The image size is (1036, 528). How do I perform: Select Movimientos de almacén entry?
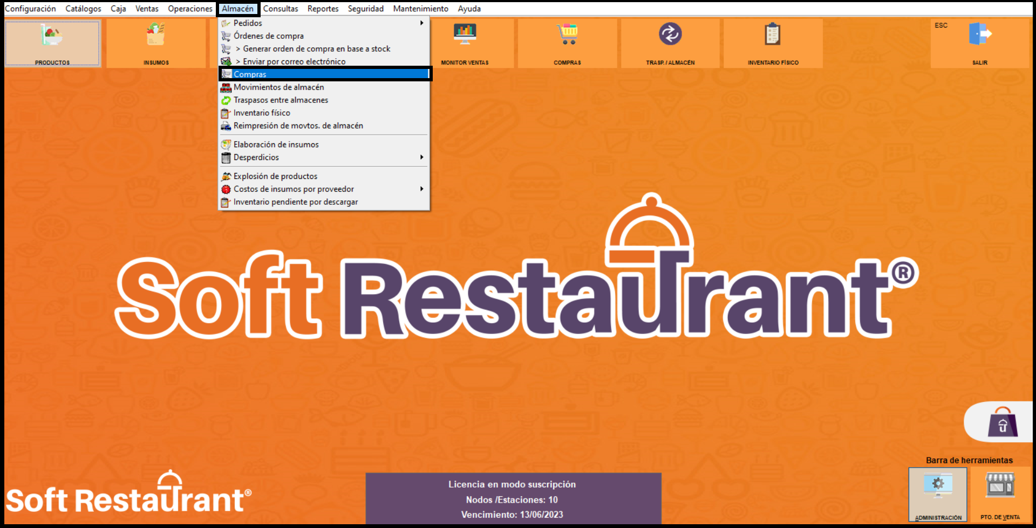pyautogui.click(x=324, y=87)
